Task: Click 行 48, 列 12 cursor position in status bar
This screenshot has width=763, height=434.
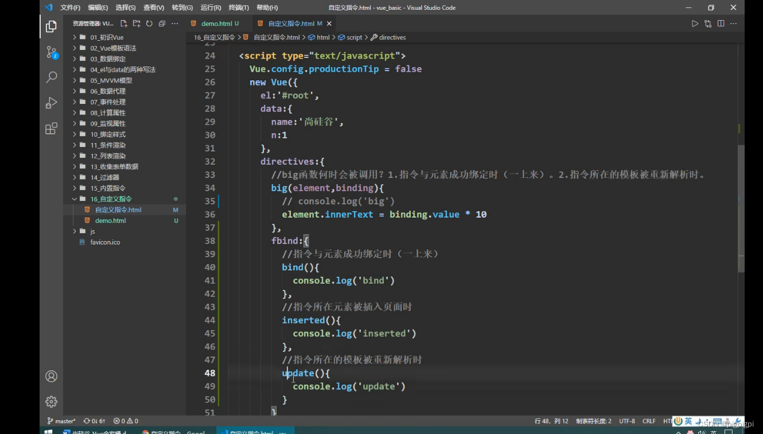Action: [551, 421]
